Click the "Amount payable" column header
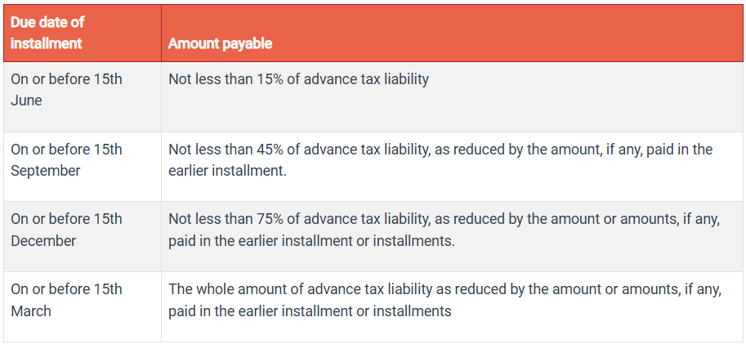 (220, 43)
